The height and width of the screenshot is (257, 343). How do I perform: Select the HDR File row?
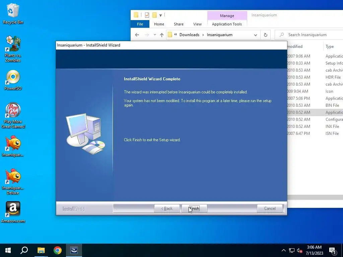(x=315, y=77)
